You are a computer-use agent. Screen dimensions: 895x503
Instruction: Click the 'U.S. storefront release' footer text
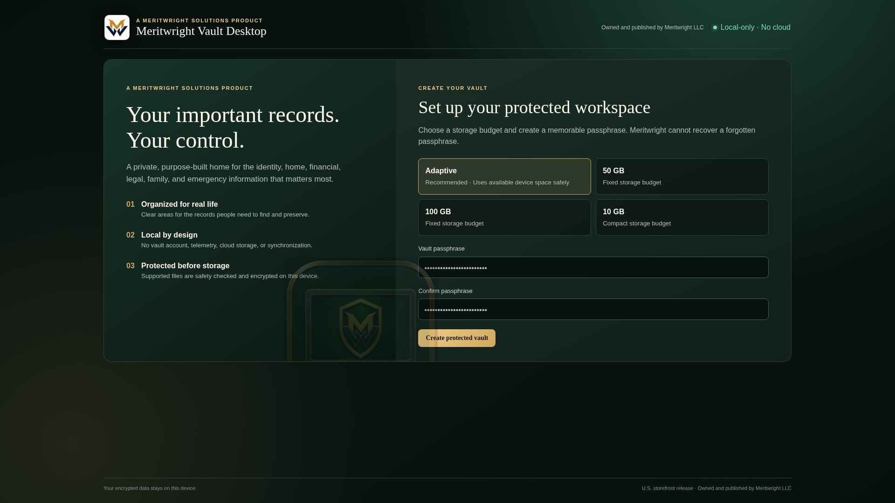(667, 488)
